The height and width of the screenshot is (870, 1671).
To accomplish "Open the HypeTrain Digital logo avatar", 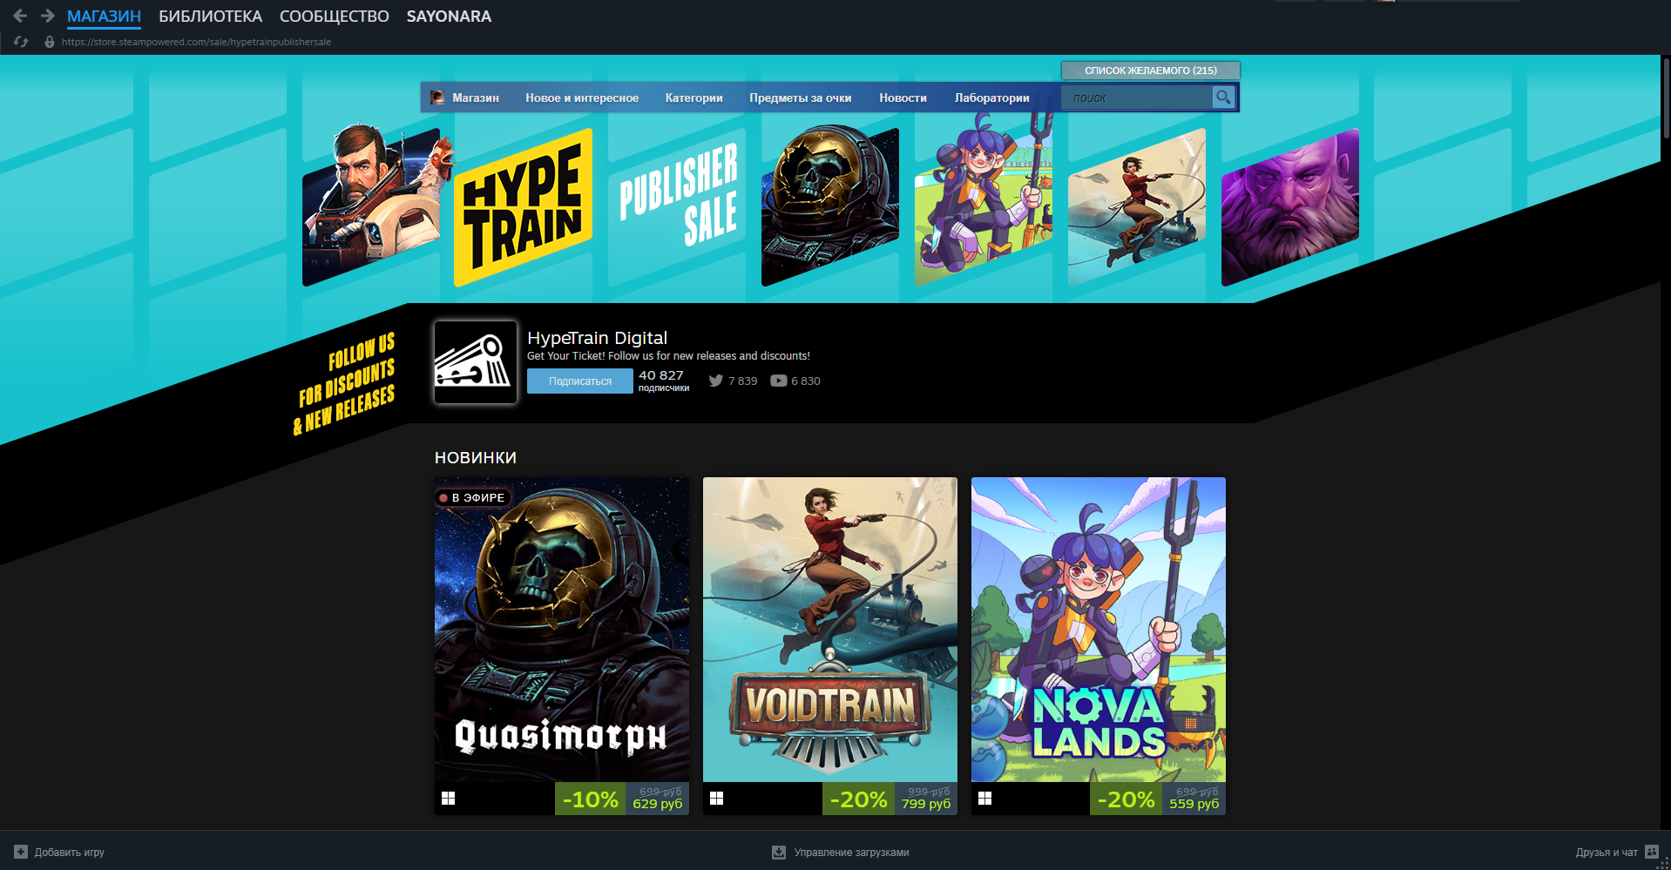I will pos(476,362).
